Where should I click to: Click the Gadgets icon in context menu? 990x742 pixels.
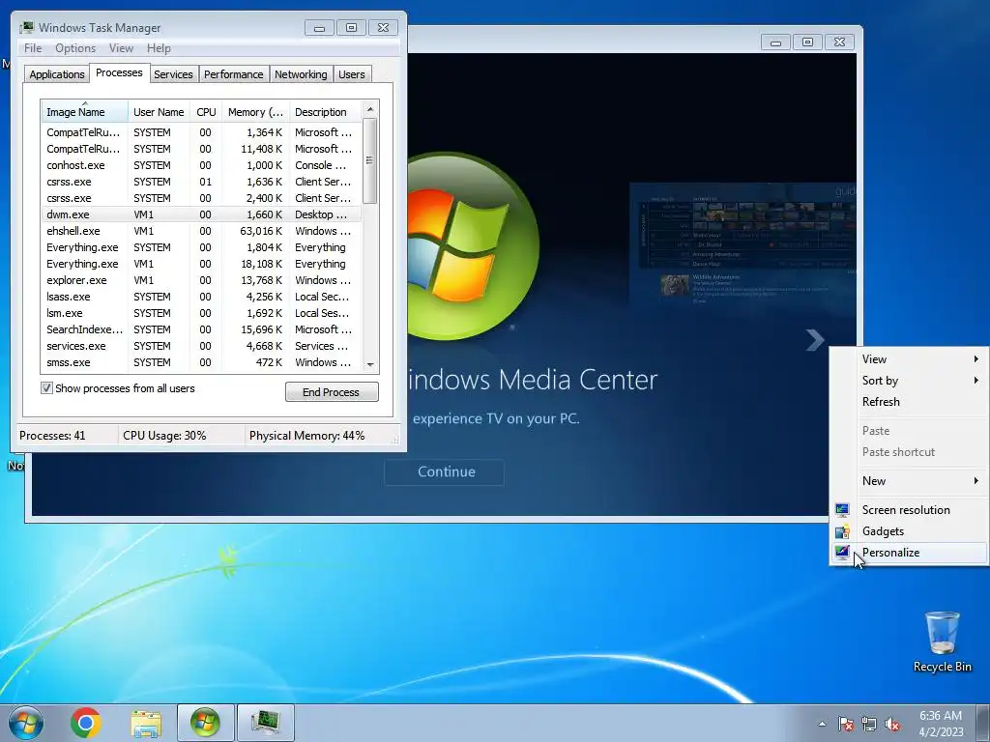click(x=842, y=531)
